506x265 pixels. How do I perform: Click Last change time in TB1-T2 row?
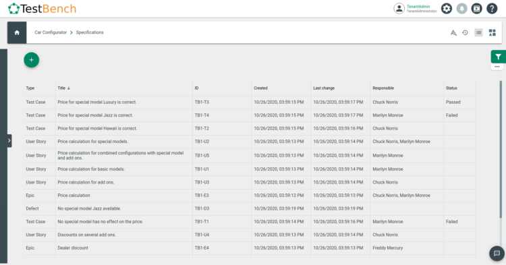pos(338,128)
